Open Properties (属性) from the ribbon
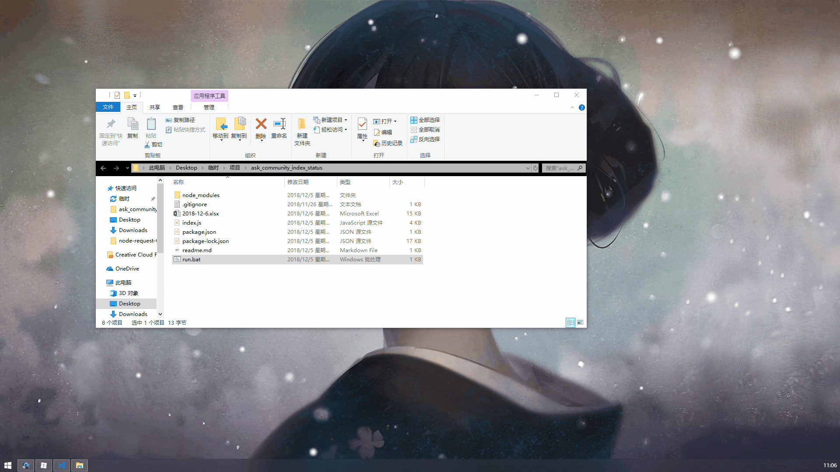840x472 pixels. (x=362, y=125)
